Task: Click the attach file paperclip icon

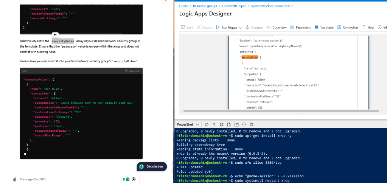Action: pos(15,179)
